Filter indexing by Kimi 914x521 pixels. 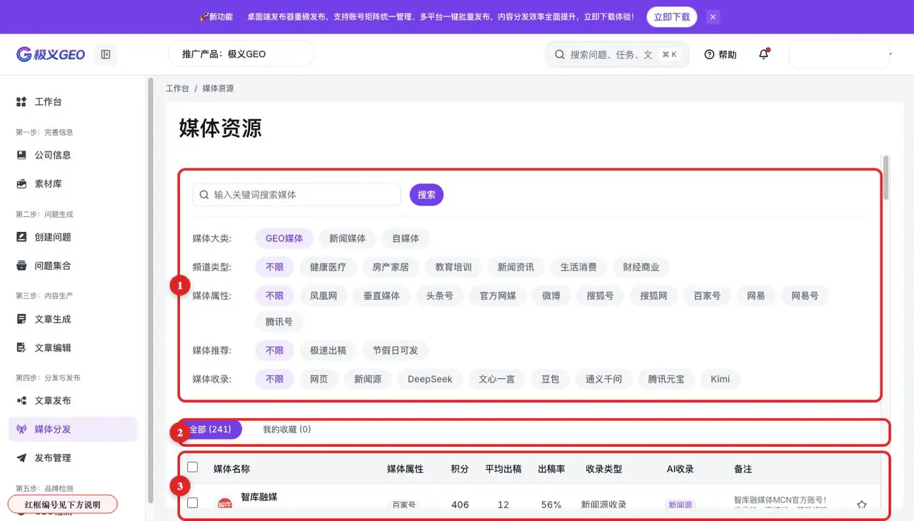[x=720, y=379]
